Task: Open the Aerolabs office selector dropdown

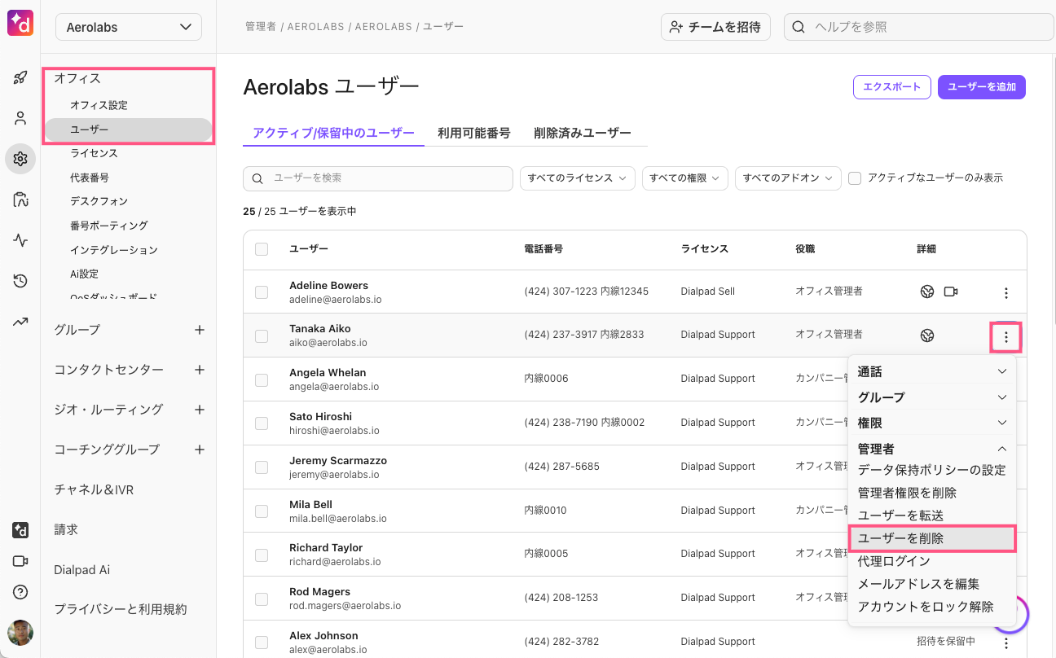Action: point(129,27)
